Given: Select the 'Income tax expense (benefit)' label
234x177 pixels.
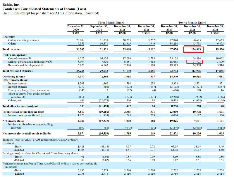Looking at the screenshot, I should coord(25,115).
